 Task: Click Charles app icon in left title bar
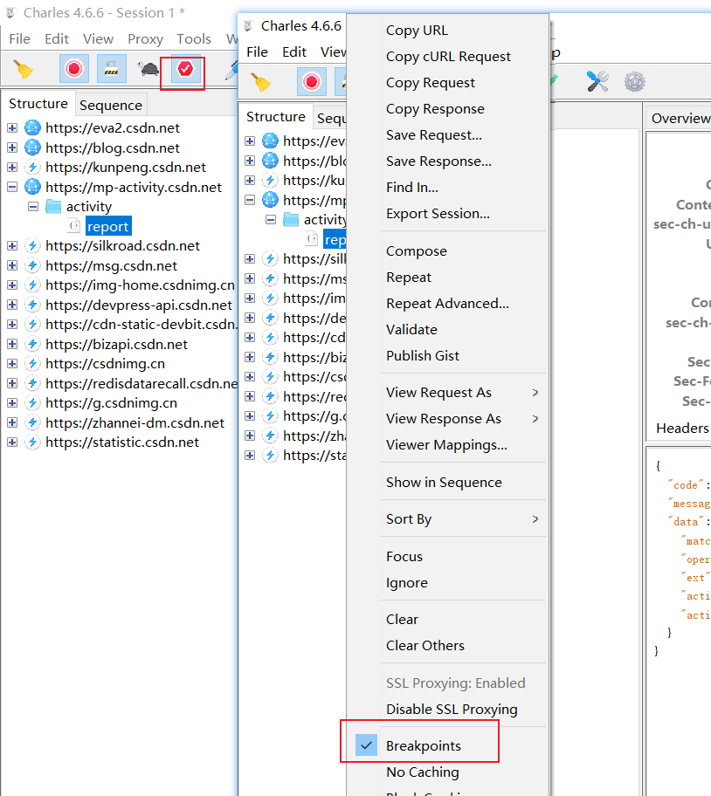(10, 13)
